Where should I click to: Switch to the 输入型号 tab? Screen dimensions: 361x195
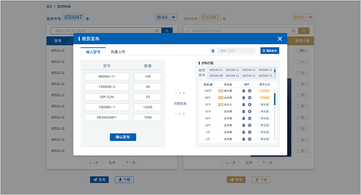coord(93,52)
